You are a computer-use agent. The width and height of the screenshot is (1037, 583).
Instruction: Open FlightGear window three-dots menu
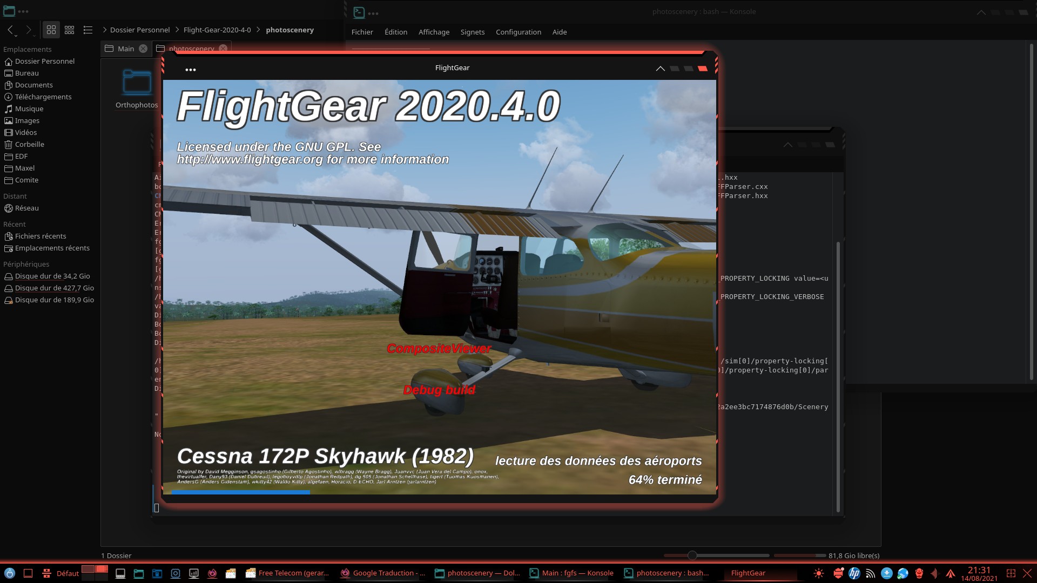190,70
